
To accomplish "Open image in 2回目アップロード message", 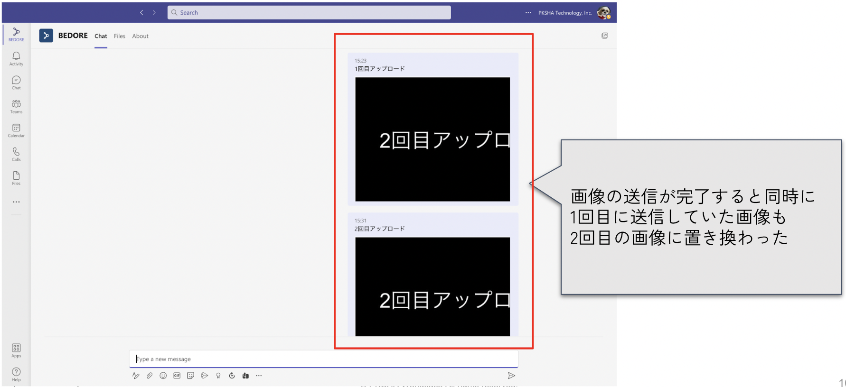I will coord(432,287).
